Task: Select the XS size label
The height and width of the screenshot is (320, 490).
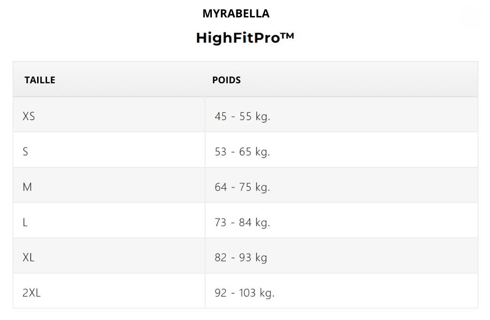Action: tap(29, 116)
